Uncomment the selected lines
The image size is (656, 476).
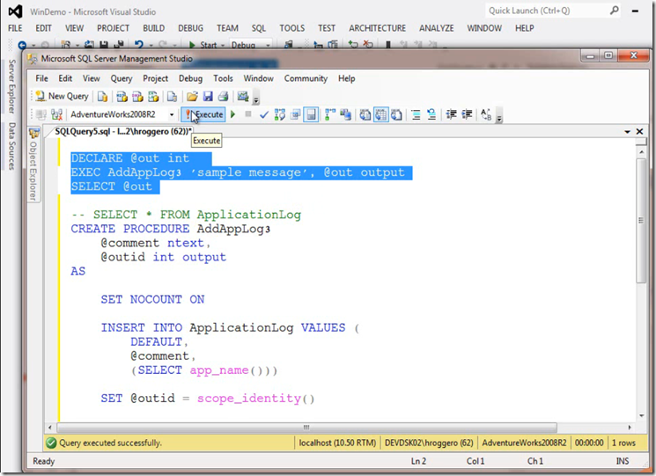coord(431,114)
